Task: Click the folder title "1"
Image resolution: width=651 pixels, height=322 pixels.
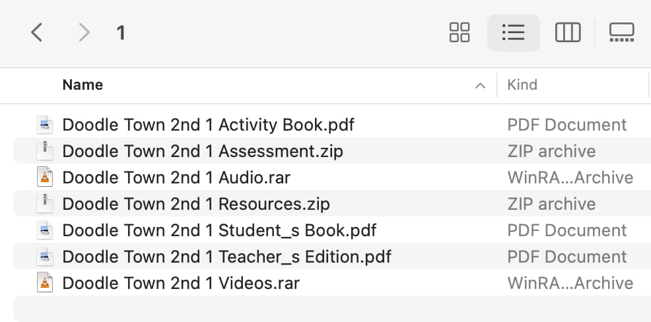Action: tap(120, 33)
